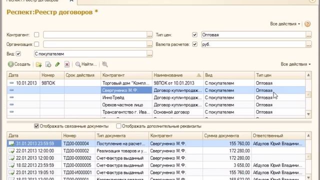The width and height of the screenshot is (320, 180).
Task: Select document ТД00-0000005 with sum 3 658,00
Action: point(156,165)
